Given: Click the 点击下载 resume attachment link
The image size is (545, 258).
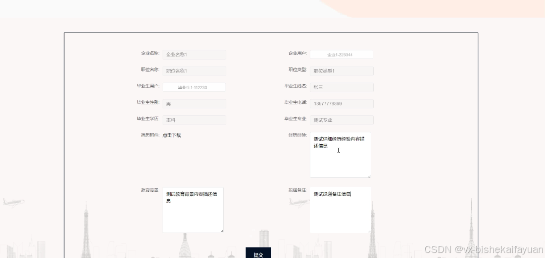Looking at the screenshot, I should (x=172, y=135).
